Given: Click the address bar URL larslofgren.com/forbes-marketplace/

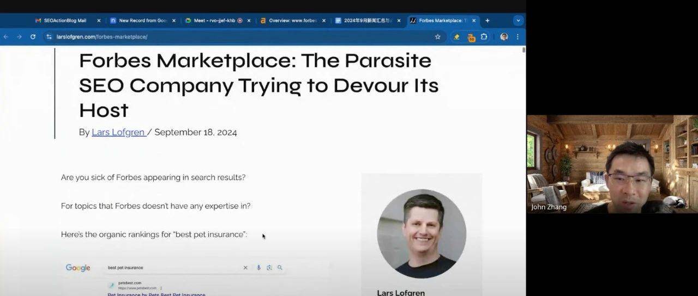Looking at the screenshot, I should pyautogui.click(x=102, y=36).
